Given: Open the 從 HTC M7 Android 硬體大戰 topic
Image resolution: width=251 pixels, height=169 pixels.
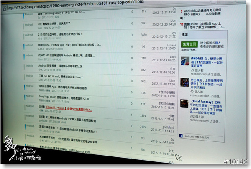Looking at the screenshot, I should pyautogui.click(x=66, y=56).
